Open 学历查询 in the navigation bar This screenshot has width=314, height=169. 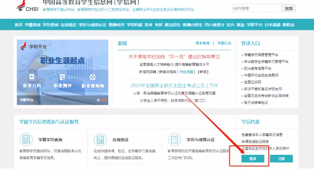tap(51, 25)
